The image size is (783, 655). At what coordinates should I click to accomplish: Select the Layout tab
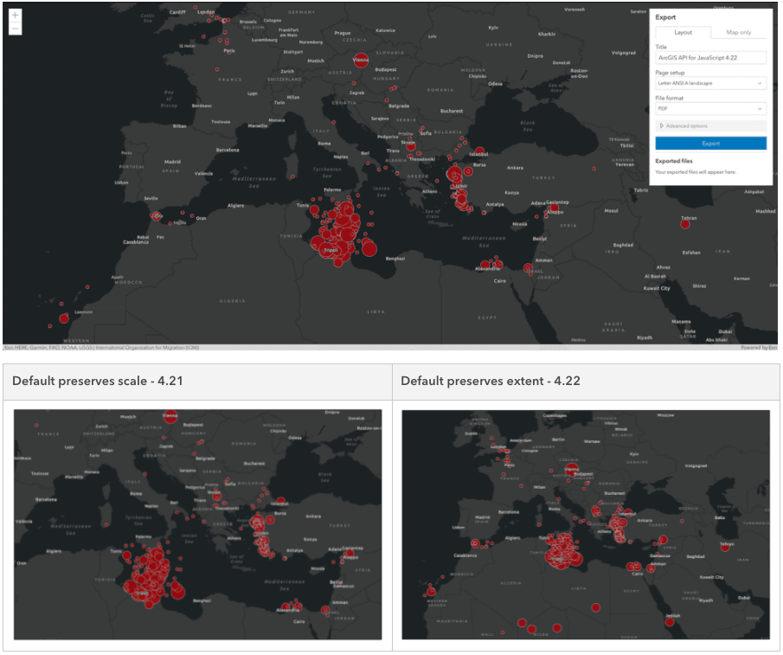683,31
